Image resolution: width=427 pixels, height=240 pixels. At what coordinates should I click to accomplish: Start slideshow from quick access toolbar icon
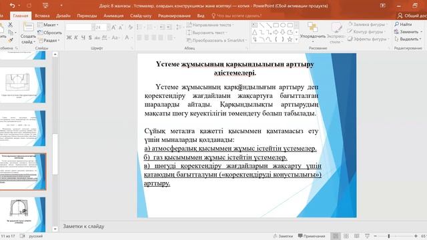[45, 5]
